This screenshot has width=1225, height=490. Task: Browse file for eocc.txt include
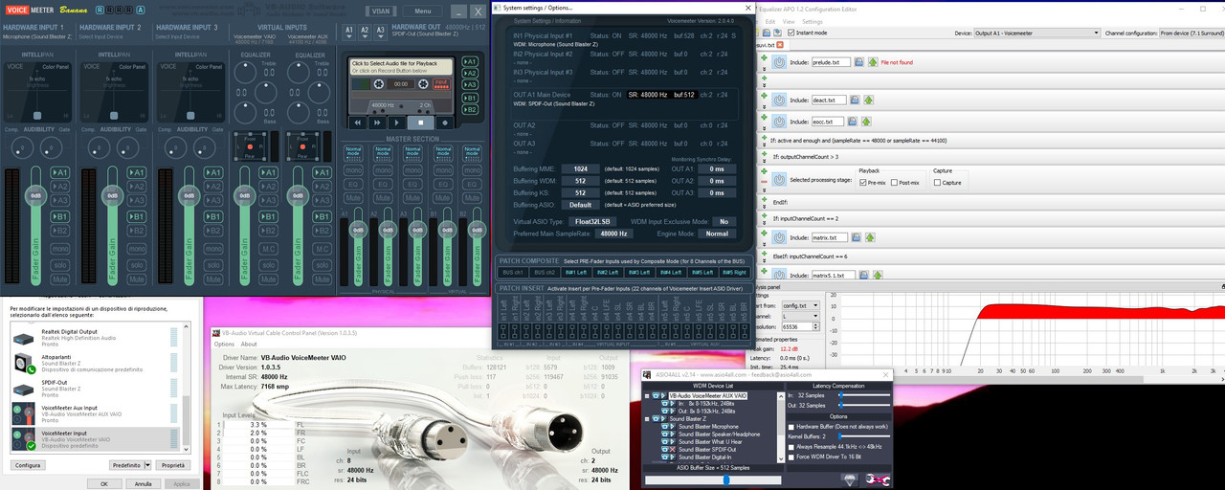tap(853, 122)
